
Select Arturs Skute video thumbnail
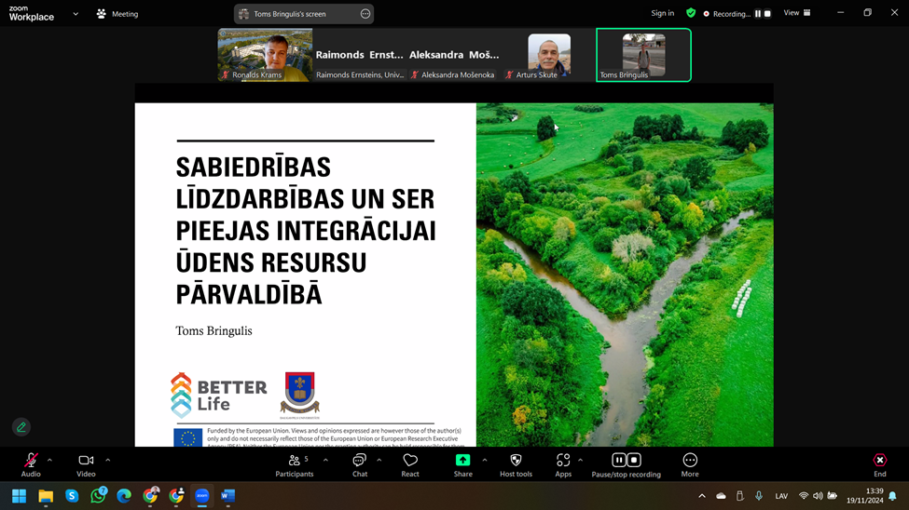(x=548, y=55)
